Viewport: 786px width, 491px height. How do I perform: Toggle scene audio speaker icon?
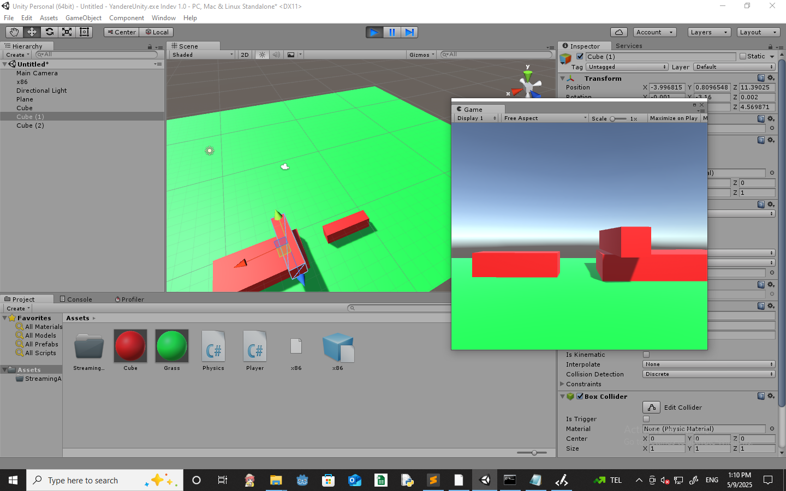[x=276, y=55]
